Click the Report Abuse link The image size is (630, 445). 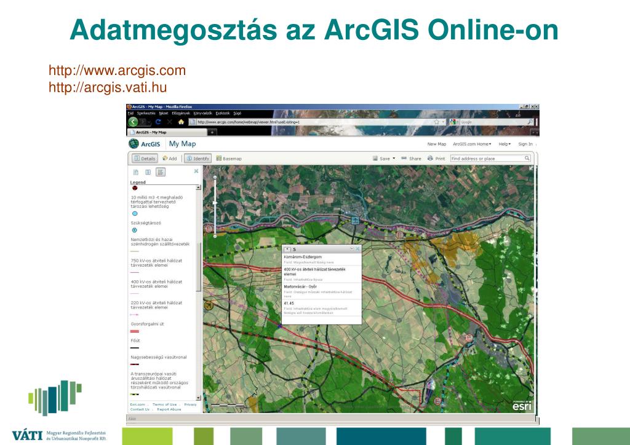(169, 409)
